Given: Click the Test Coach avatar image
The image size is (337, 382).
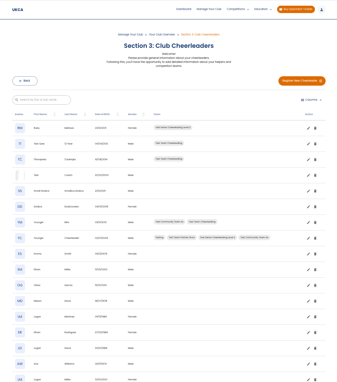Looking at the screenshot, I should coord(20,175).
